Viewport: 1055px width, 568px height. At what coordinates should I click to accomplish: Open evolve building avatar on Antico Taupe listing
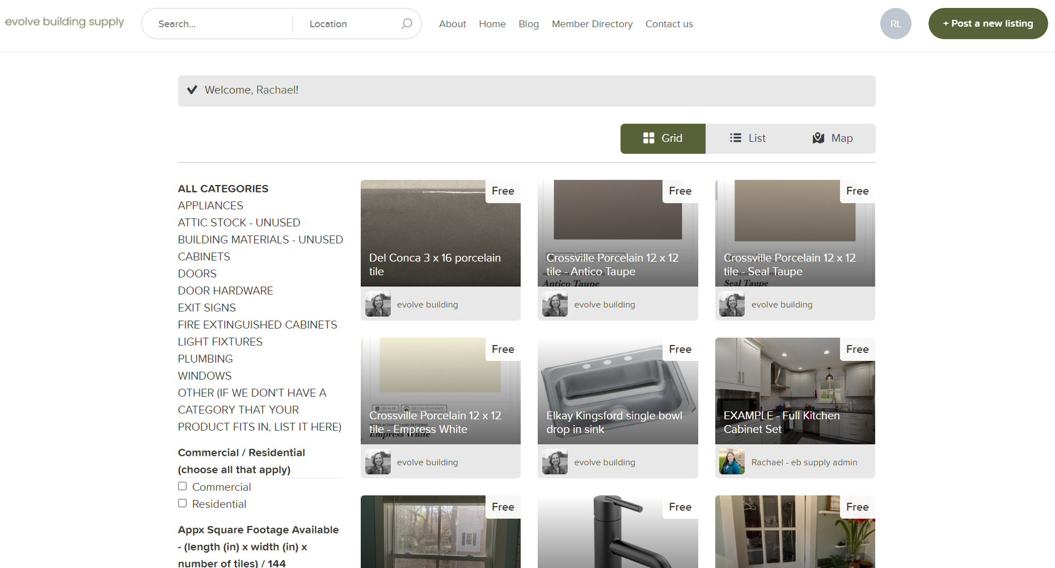554,304
